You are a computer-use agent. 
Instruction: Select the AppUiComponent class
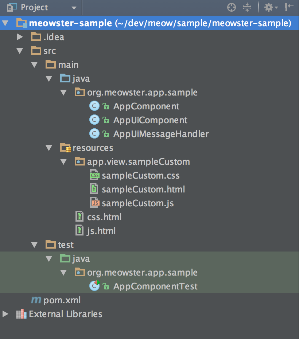pos(150,120)
